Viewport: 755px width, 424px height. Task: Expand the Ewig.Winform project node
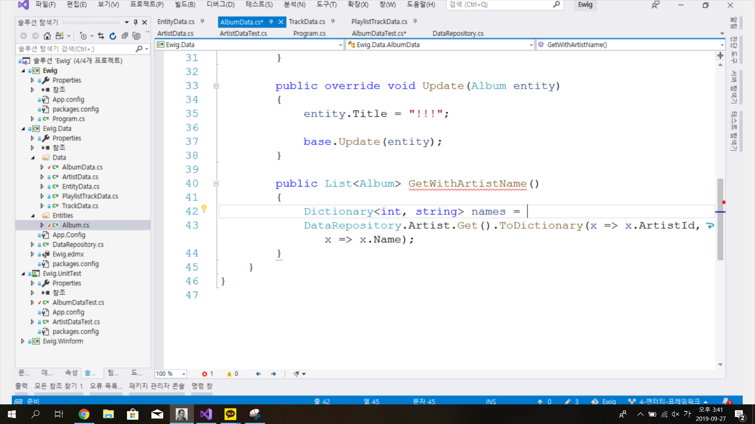[x=23, y=341]
